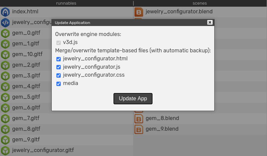Click the index.html runnable icon
The width and height of the screenshot is (267, 156).
(x=5, y=12)
